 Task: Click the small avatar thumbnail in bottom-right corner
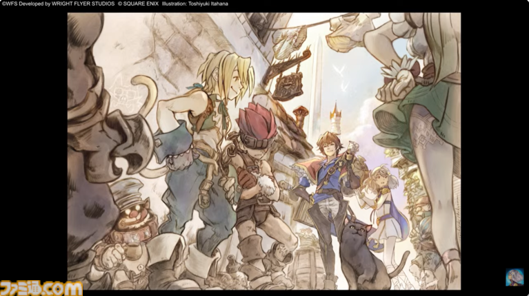tap(514, 277)
